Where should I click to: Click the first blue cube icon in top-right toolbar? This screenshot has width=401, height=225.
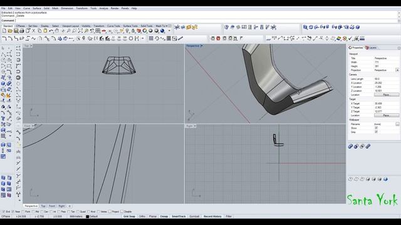click(305, 27)
